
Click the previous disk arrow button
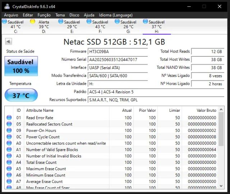pyautogui.click(x=8, y=42)
